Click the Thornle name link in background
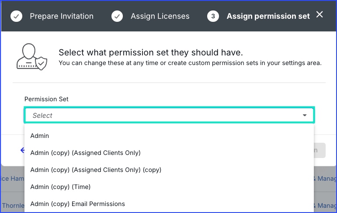 pos(13,206)
